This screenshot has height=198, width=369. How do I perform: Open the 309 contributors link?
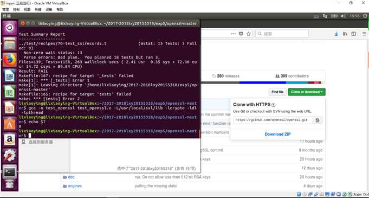292,76
